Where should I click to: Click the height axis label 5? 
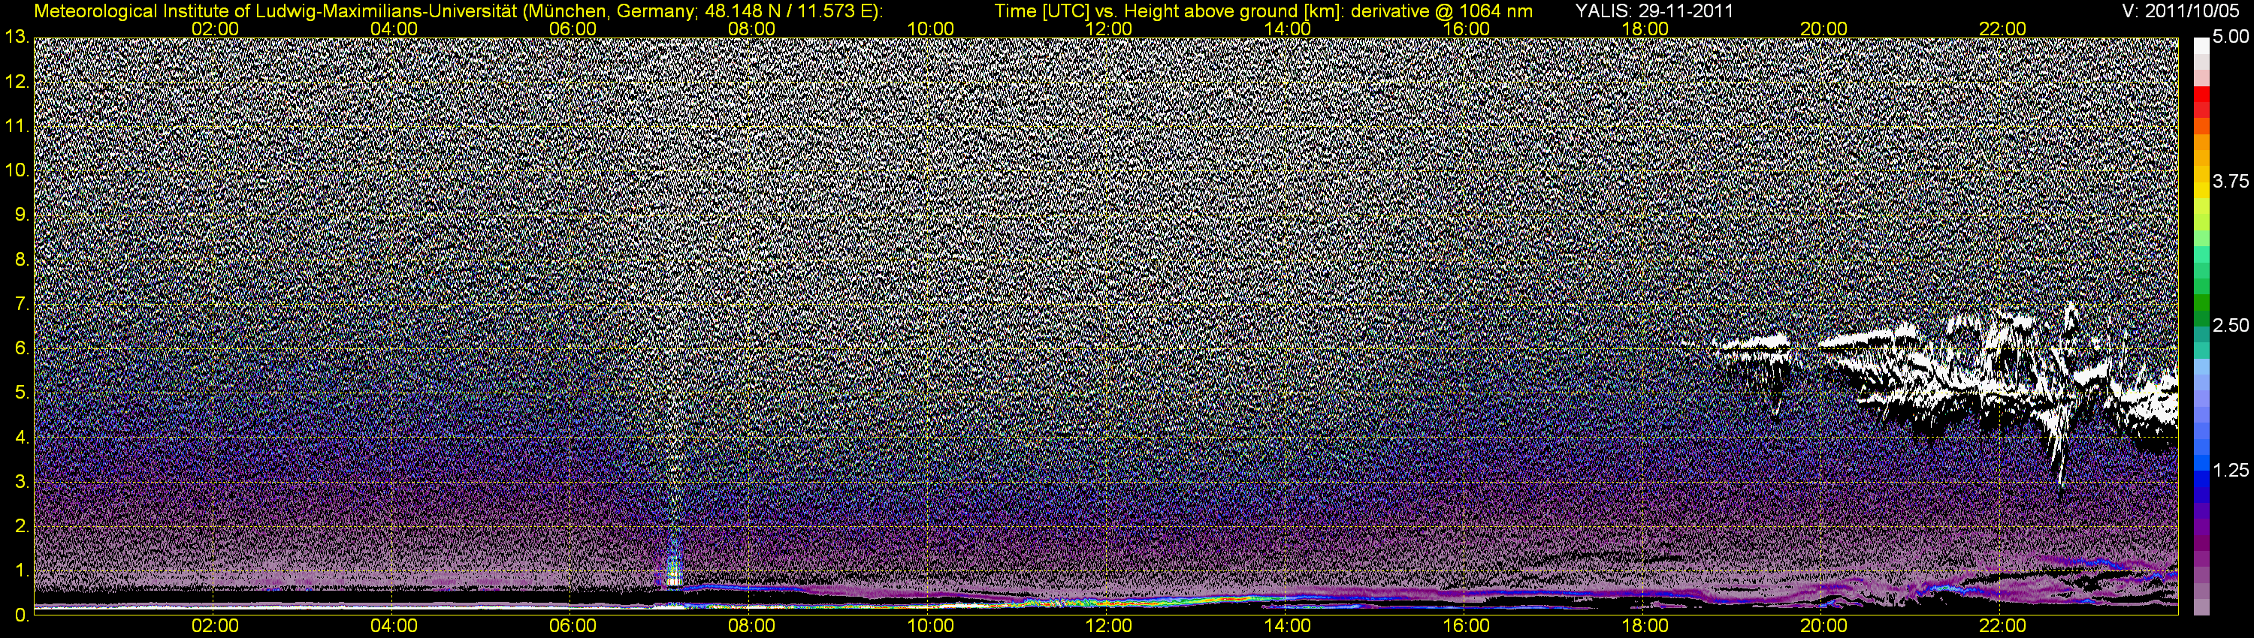[22, 393]
